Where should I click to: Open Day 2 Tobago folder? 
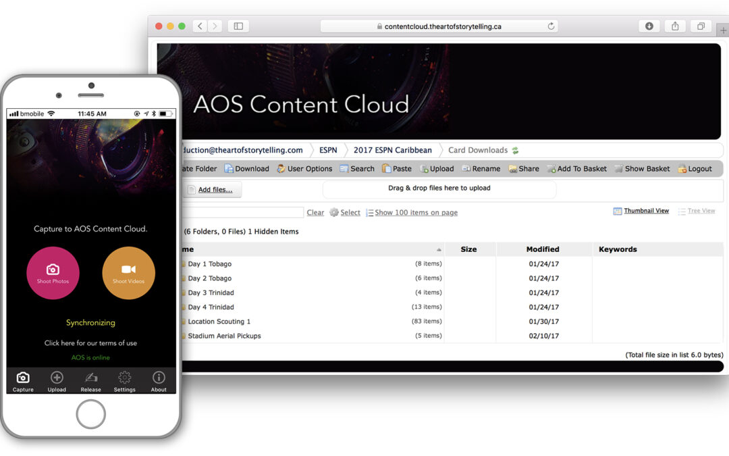click(x=210, y=278)
